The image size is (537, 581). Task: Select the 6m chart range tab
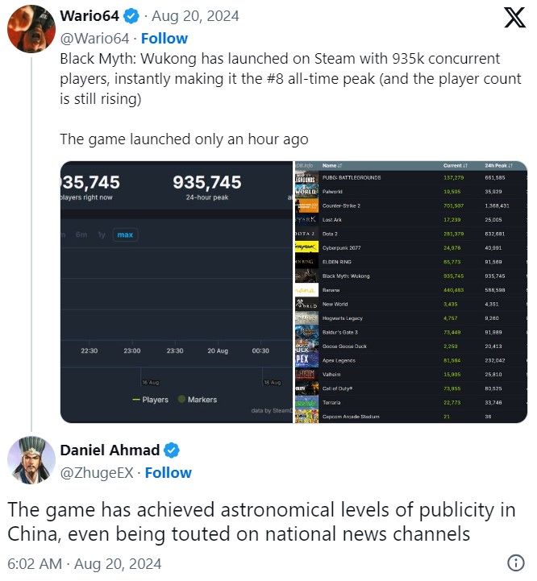81,234
